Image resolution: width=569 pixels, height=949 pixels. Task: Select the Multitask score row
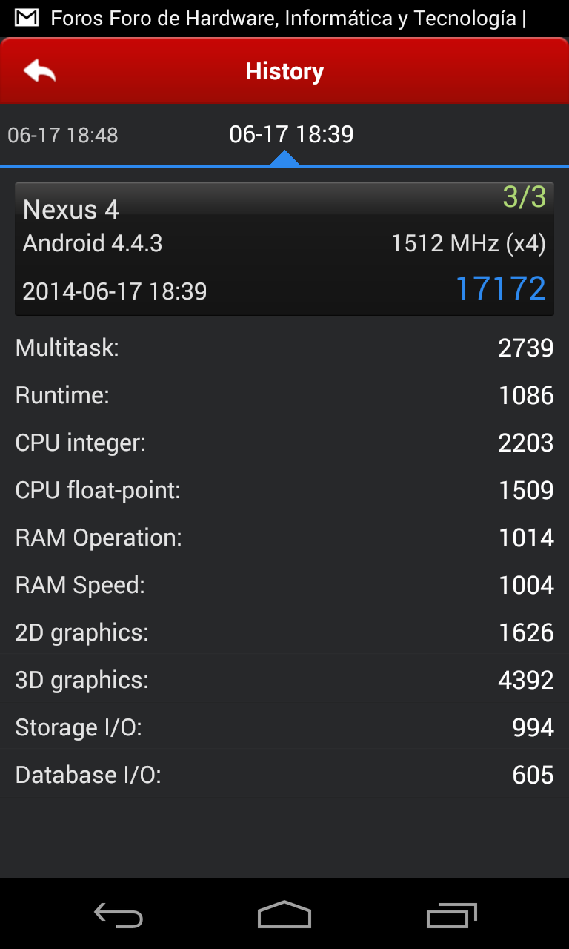coord(284,348)
